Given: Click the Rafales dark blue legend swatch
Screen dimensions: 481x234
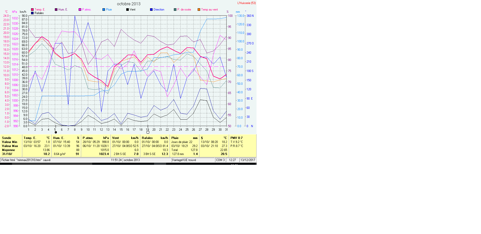Looking at the screenshot, I should pyautogui.click(x=32, y=13).
